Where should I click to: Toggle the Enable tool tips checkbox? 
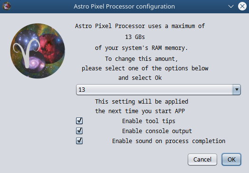79,121
